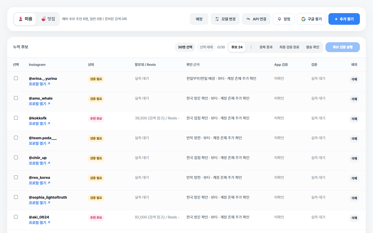Delete the @amo_whale row
This screenshot has width=373, height=233.
[354, 99]
